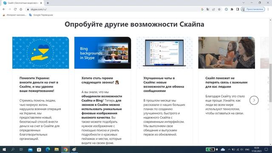The height and width of the screenshot is (153, 272).
Task: Open the 'Помогите Украине' article heading
Action: [x=39, y=85]
